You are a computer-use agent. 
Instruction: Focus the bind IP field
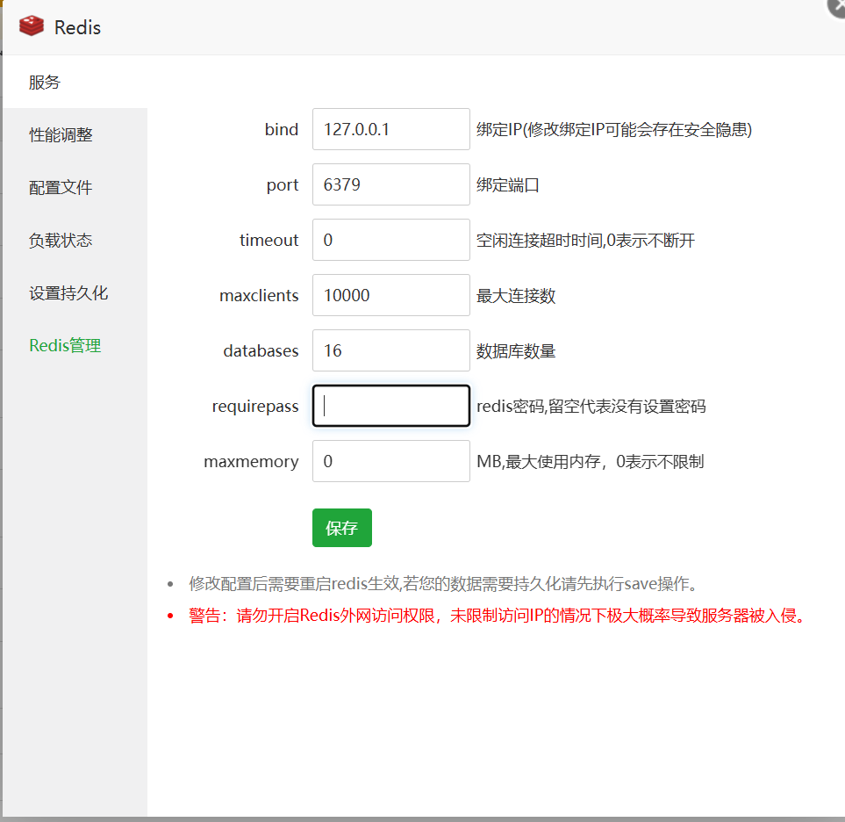pos(391,129)
